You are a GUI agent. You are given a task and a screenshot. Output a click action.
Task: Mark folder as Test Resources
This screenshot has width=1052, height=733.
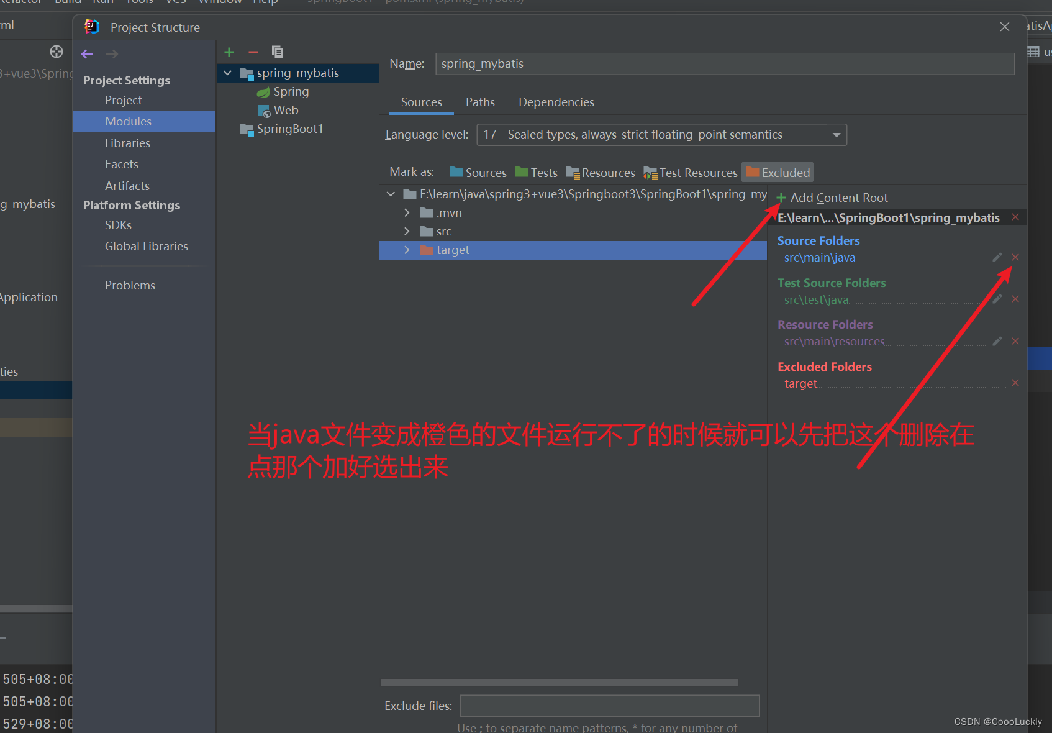(x=690, y=173)
